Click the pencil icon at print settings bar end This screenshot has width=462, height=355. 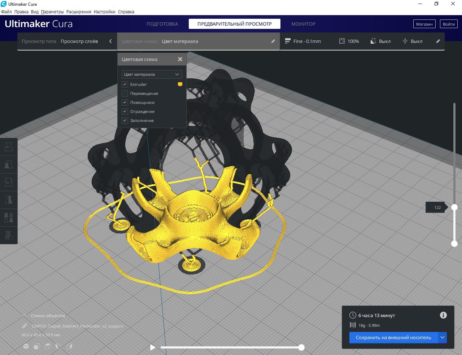pos(438,41)
